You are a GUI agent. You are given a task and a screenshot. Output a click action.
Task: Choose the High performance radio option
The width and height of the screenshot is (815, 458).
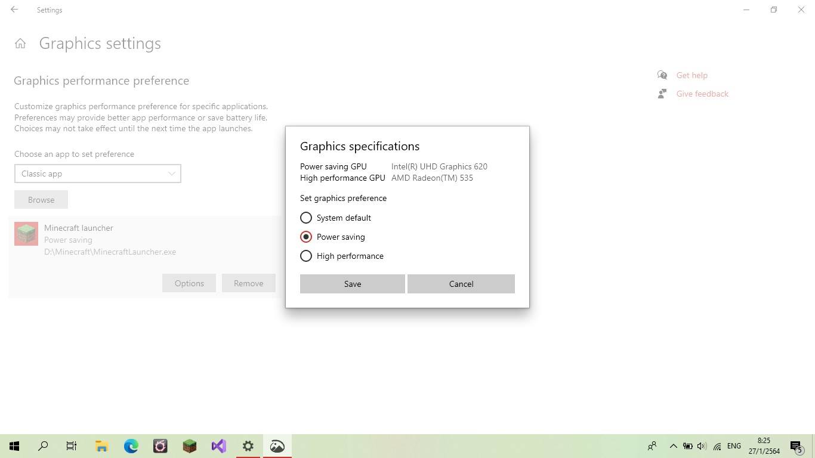(306, 256)
